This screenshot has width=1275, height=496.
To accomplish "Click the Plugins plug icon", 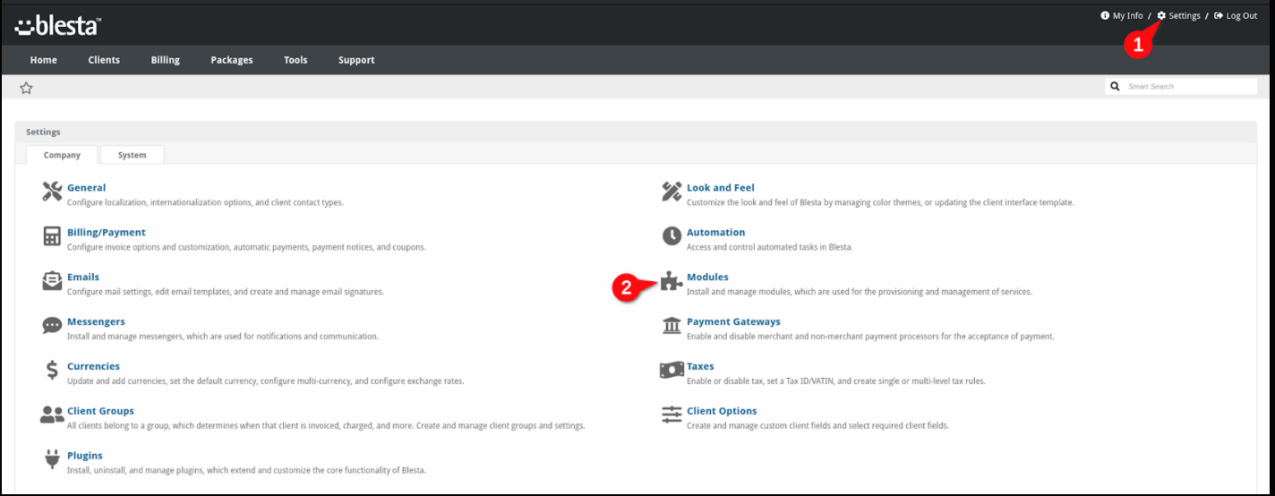I will 52,459.
